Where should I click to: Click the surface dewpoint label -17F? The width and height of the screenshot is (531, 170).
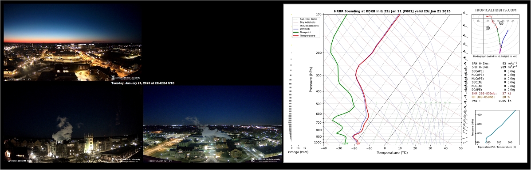[345, 144]
